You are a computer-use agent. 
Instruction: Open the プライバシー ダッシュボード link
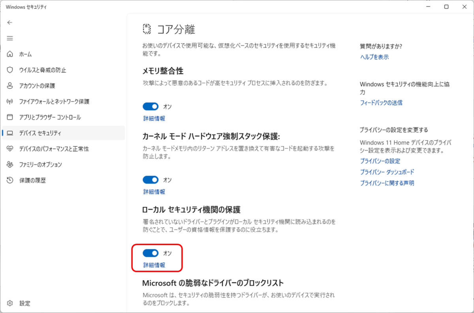point(387,172)
